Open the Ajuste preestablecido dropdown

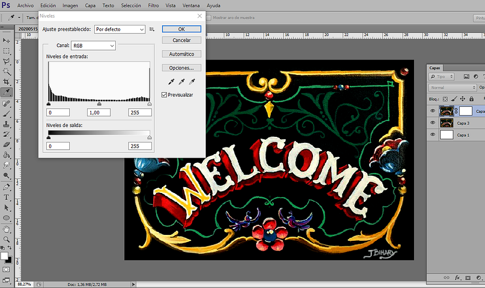(120, 29)
